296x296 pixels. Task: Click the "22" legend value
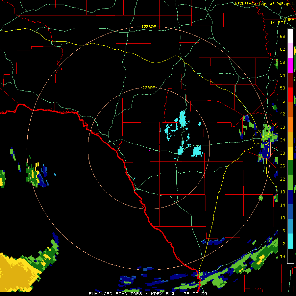[x=283, y=179]
